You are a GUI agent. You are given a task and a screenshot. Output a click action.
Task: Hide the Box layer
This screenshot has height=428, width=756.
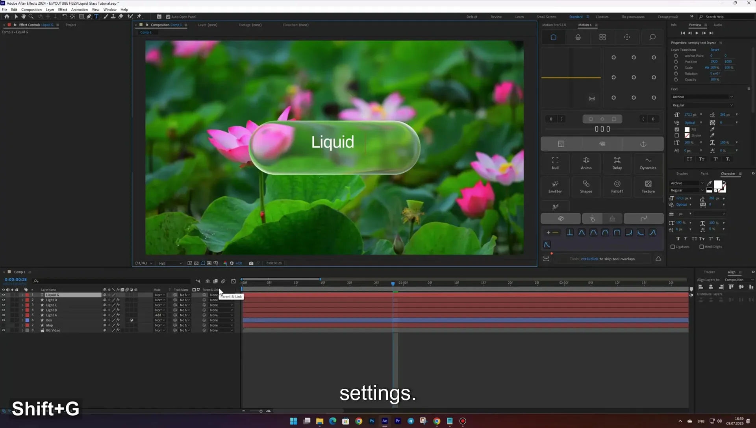(4, 320)
